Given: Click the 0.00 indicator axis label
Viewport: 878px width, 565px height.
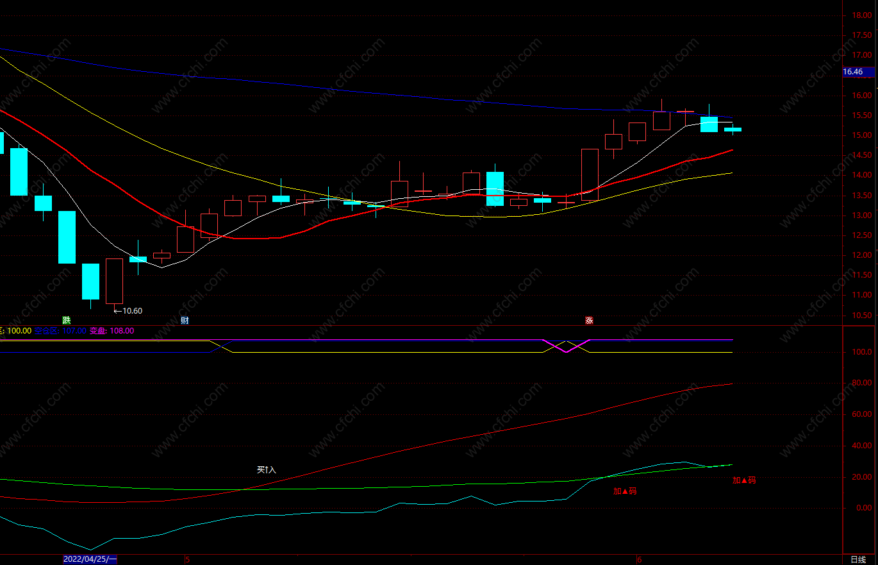Looking at the screenshot, I should point(863,508).
